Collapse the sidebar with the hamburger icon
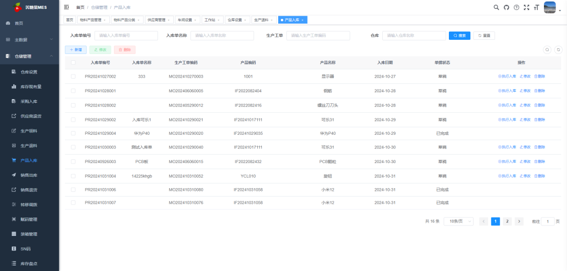Viewport: 567px width, 271px height. point(66,7)
